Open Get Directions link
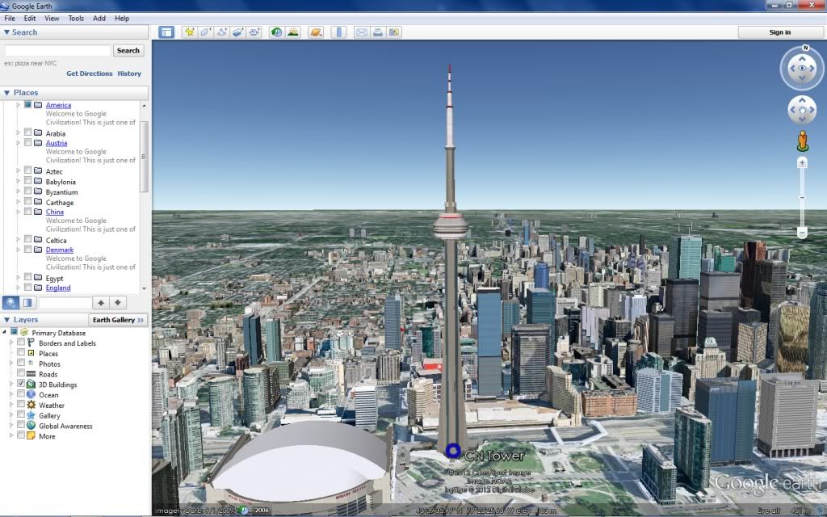Image resolution: width=827 pixels, height=517 pixels. coord(89,74)
